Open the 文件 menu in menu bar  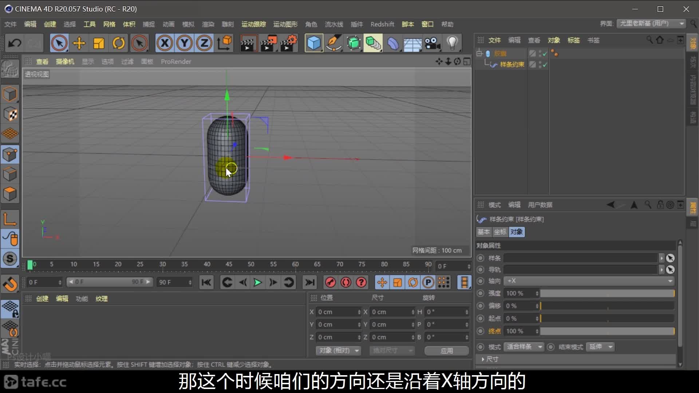coord(11,24)
